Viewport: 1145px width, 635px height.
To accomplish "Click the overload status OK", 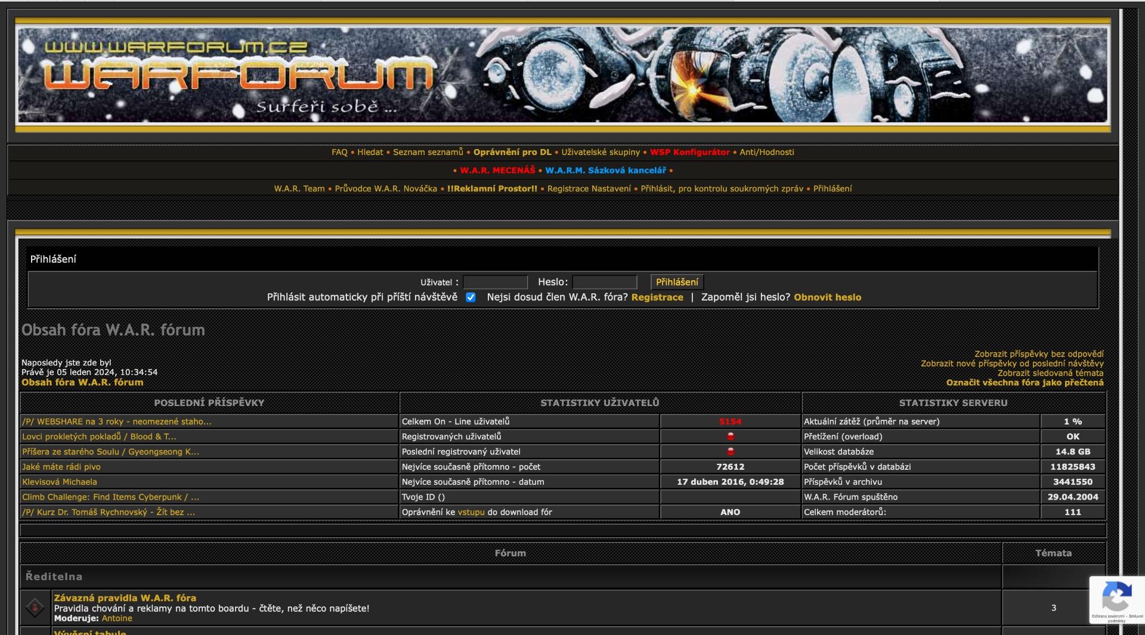I will pos(1072,436).
